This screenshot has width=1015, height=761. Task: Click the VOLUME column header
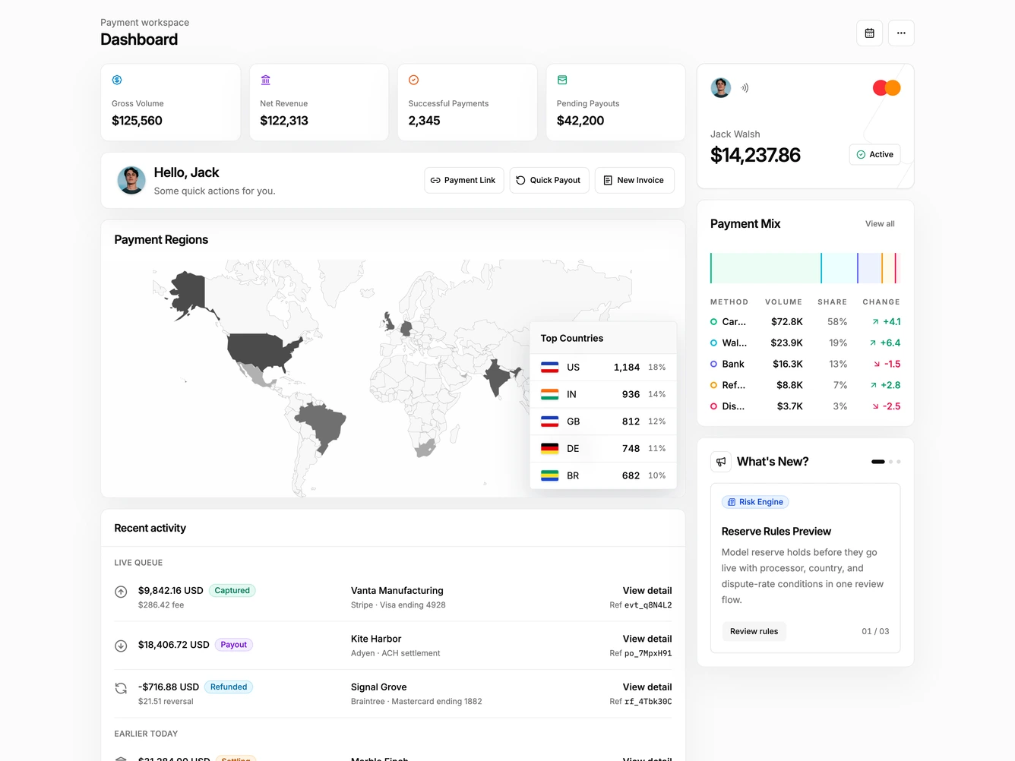pyautogui.click(x=783, y=302)
